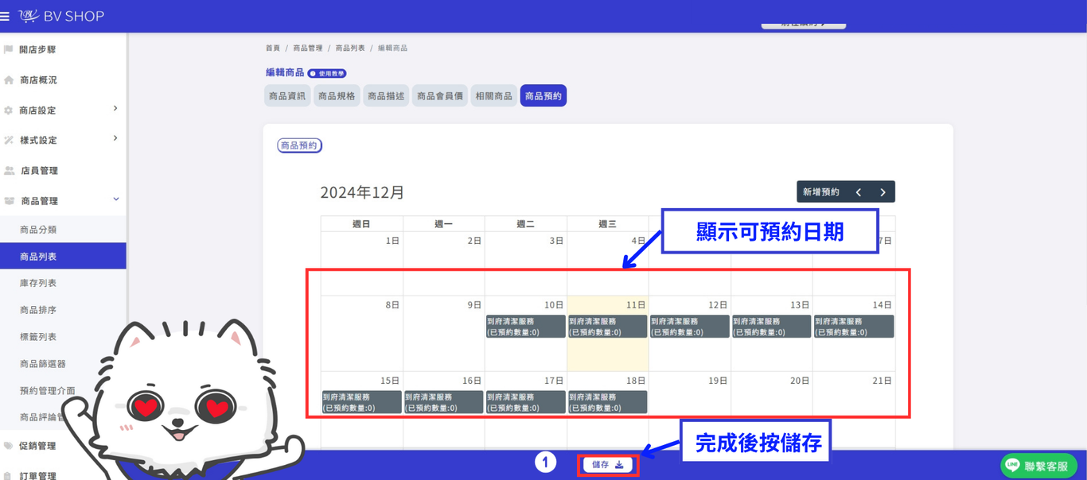The image size is (1087, 480).
Task: Open the 使用教學 help badge
Action: [x=327, y=73]
